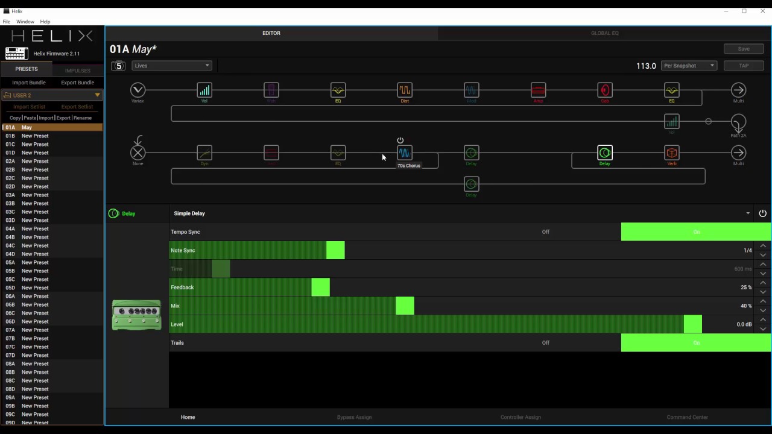Select the purple Wah block
Image resolution: width=772 pixels, height=434 pixels.
click(271, 90)
